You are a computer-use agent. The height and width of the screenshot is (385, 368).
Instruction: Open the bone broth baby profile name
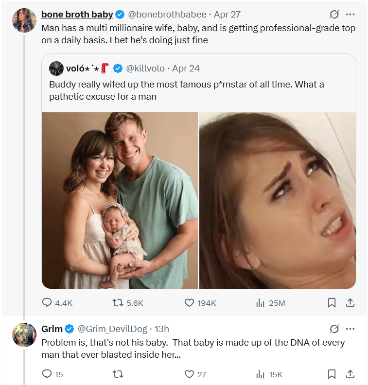(77, 15)
